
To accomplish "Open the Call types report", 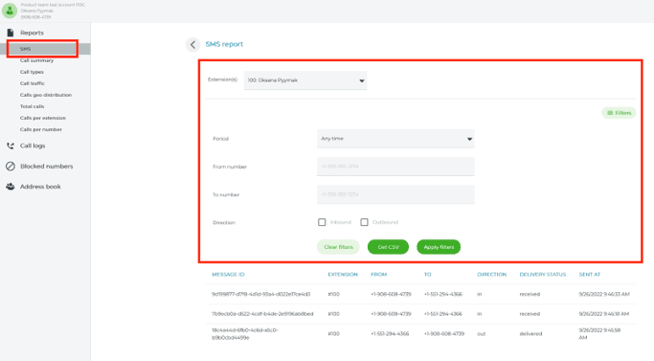I will [x=32, y=72].
